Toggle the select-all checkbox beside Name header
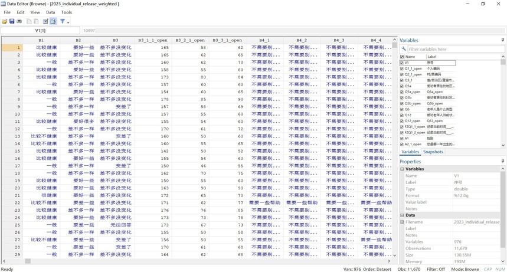This screenshot has width=507, height=272. [x=402, y=57]
